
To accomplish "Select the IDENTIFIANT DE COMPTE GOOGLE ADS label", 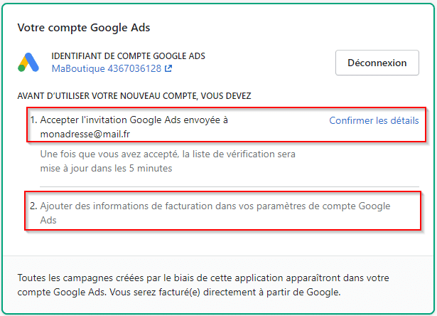I will pyautogui.click(x=128, y=56).
